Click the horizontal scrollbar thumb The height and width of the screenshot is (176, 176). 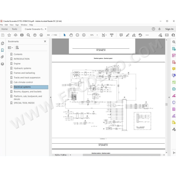[121, 155]
